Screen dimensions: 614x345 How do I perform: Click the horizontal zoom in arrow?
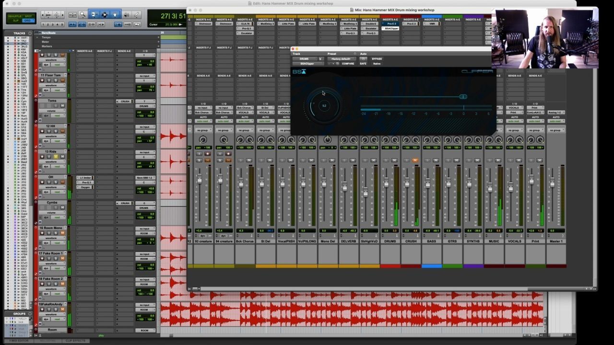pyautogui.click(x=63, y=15)
